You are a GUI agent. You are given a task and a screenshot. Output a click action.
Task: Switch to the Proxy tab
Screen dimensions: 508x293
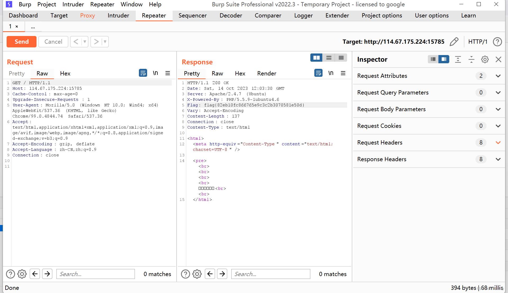click(x=88, y=16)
